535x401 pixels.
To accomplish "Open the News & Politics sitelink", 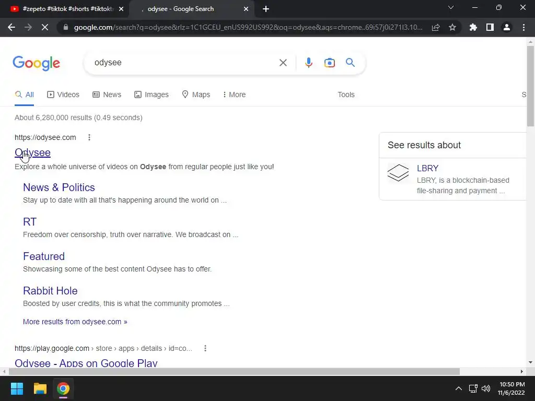I will [59, 187].
